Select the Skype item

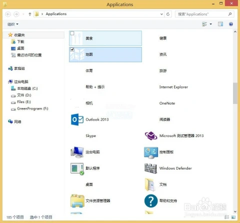(90, 136)
